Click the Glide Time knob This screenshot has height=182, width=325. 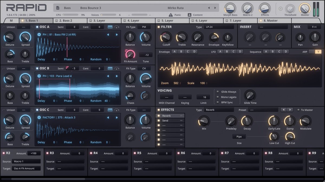coord(250,95)
